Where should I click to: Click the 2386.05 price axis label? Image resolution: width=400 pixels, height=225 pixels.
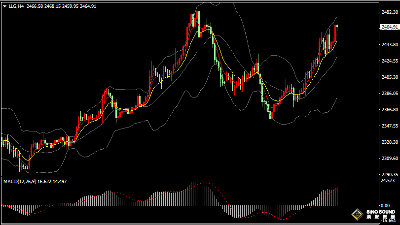point(389,94)
